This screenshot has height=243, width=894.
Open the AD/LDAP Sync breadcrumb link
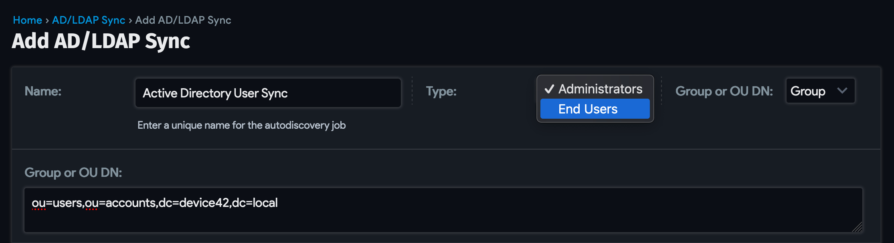pos(89,20)
